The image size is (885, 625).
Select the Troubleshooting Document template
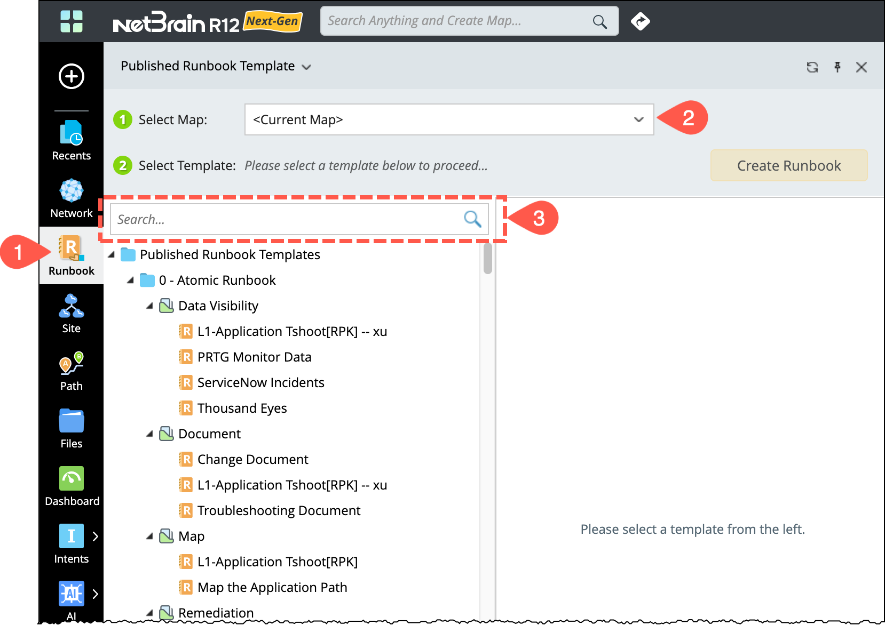pyautogui.click(x=279, y=510)
